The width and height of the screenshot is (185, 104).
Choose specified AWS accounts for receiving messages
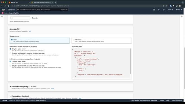coord(10,66)
